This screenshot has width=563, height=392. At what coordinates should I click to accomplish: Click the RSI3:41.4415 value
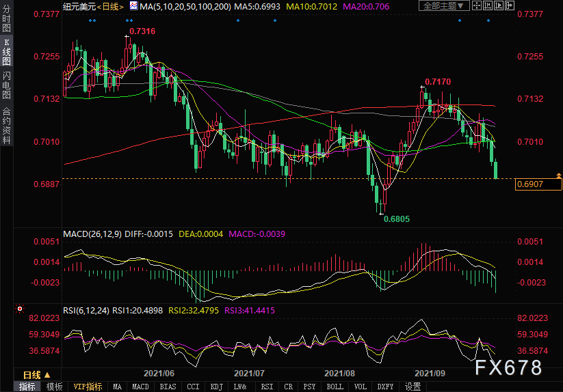coord(250,310)
